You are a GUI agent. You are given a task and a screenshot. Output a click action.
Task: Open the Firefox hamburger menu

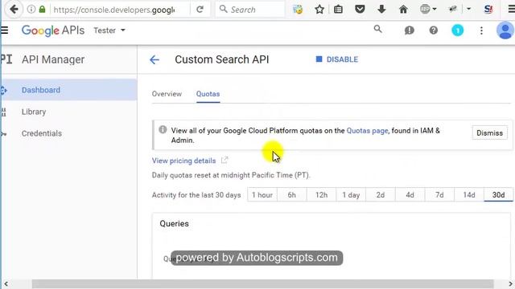511,9
